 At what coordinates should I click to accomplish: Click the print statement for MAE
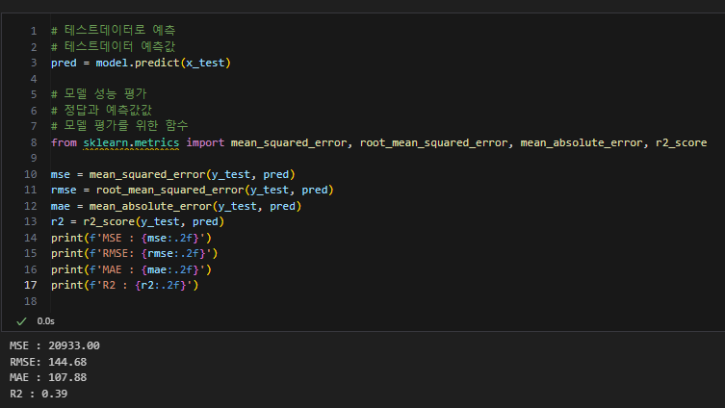131,269
